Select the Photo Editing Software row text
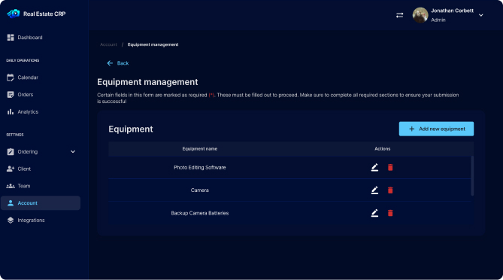This screenshot has height=280, width=503. pyautogui.click(x=200, y=167)
